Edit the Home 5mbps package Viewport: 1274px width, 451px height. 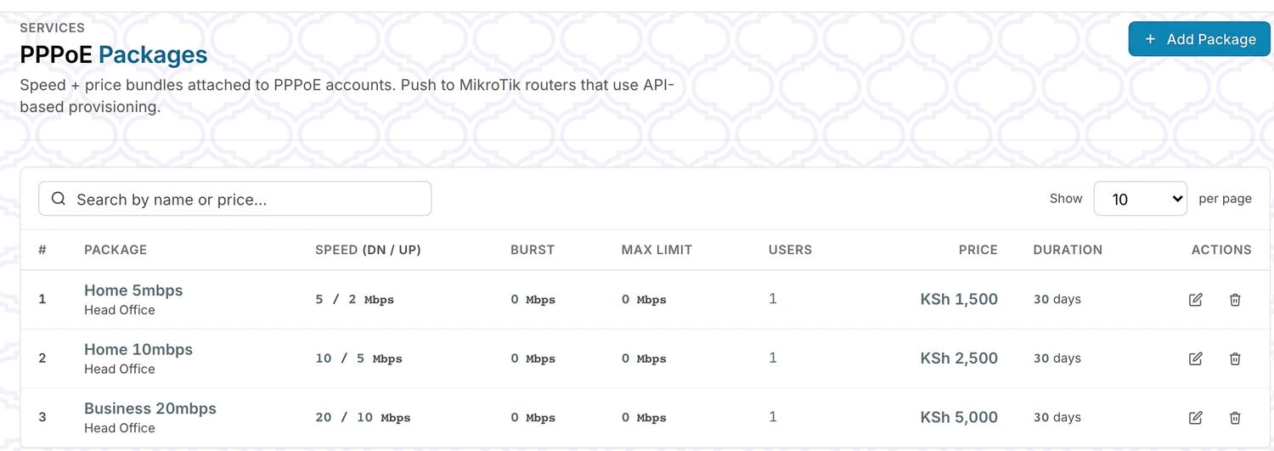(1195, 300)
